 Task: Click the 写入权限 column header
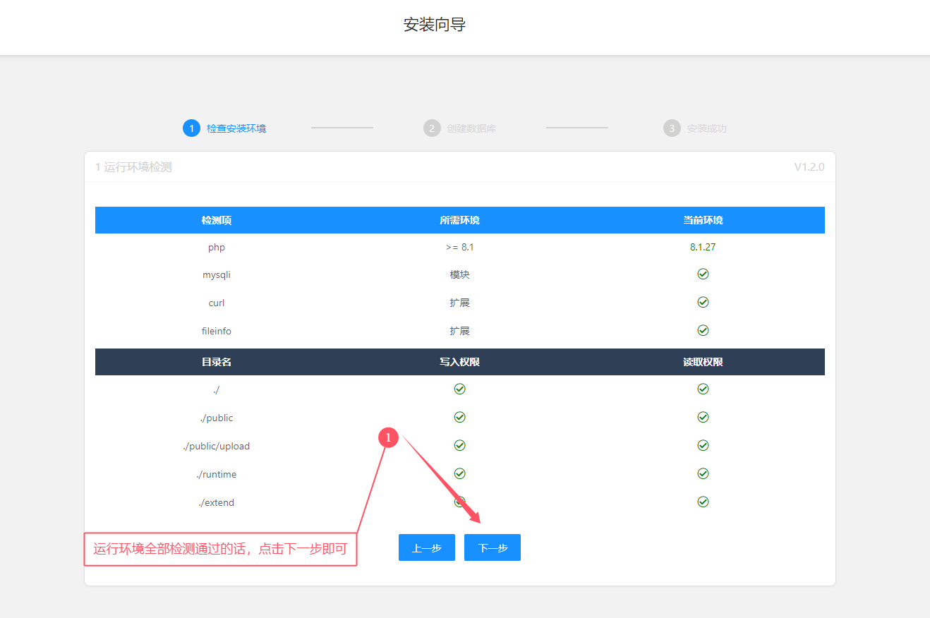[x=459, y=362]
